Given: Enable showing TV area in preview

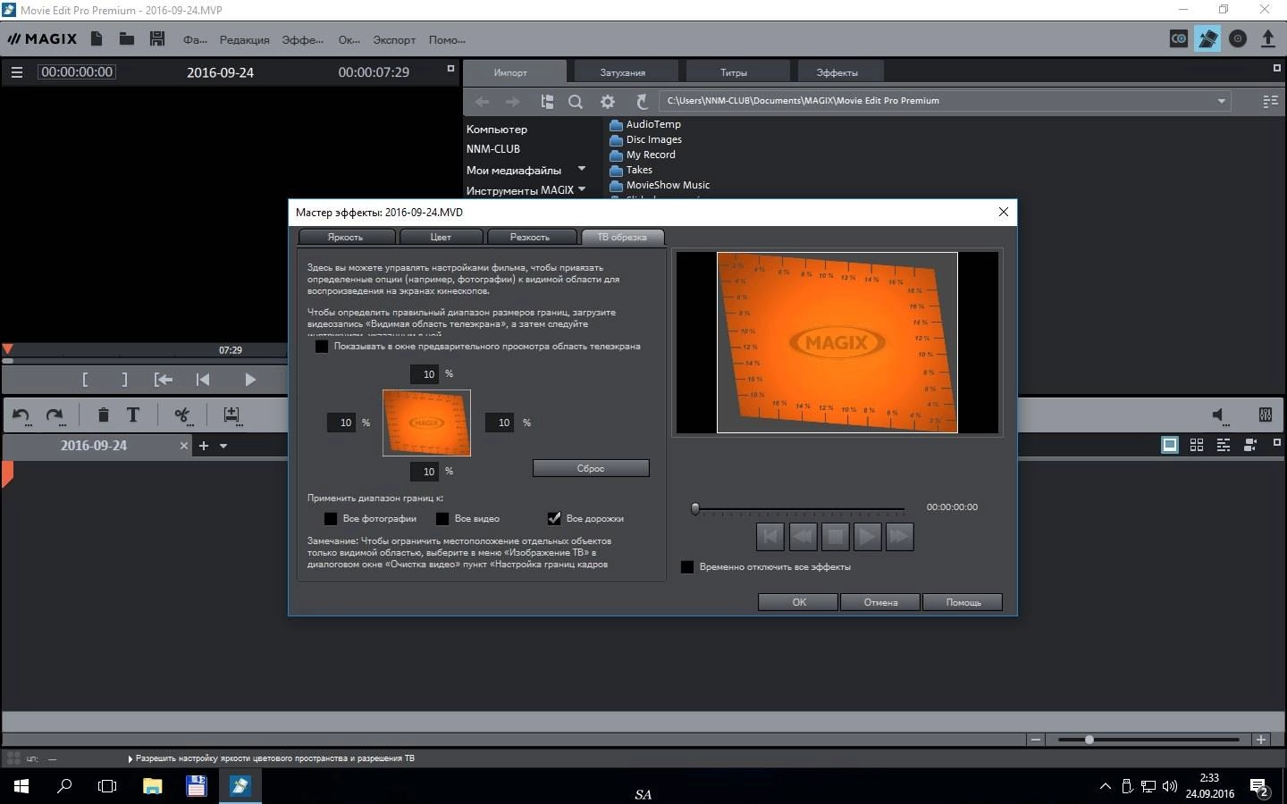Looking at the screenshot, I should [x=322, y=347].
